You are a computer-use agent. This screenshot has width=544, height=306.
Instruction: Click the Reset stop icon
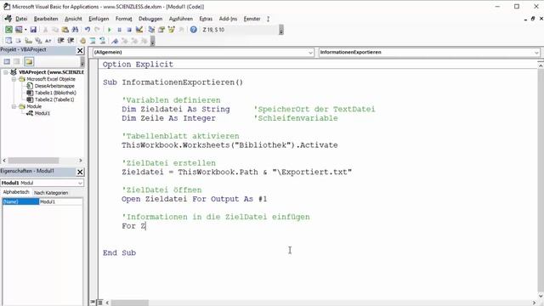(129, 30)
